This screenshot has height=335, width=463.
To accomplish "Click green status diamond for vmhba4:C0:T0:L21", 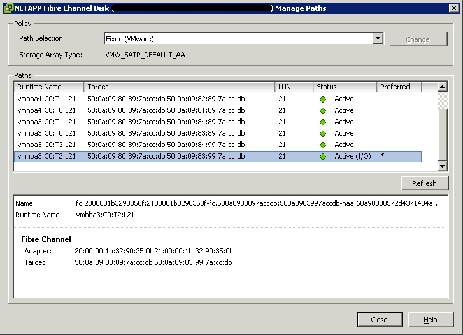I will (323, 111).
